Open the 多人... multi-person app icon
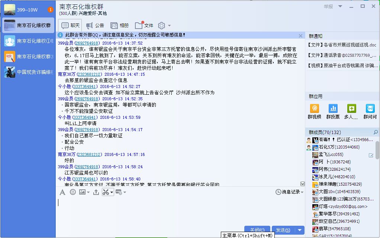The image size is (380, 238). point(351,111)
